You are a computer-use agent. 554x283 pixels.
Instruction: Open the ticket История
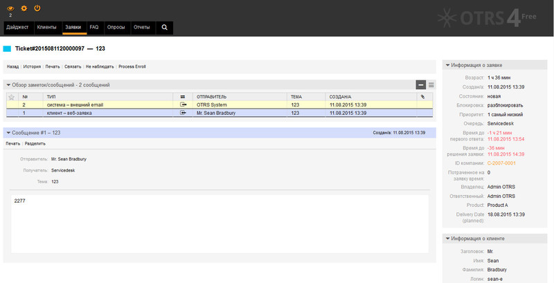32,66
